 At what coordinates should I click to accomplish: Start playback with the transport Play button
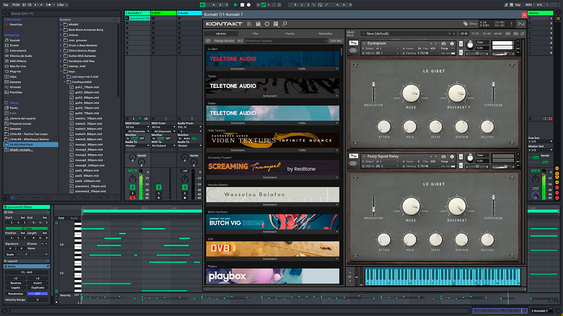236,5
